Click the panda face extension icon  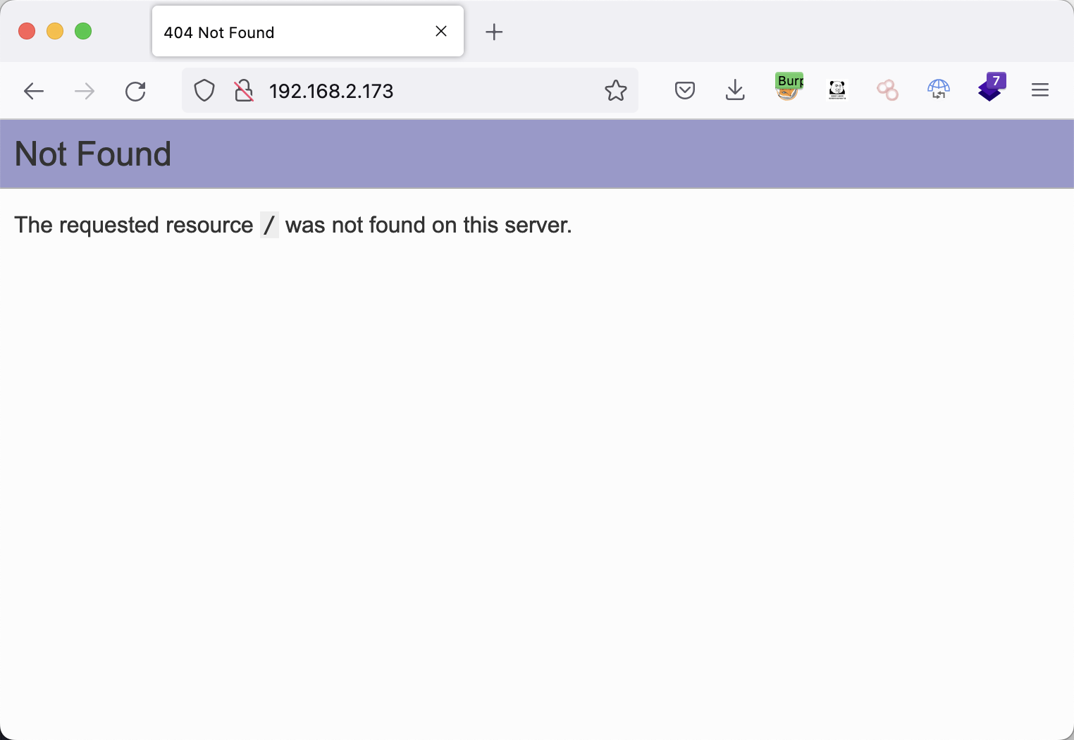(837, 90)
